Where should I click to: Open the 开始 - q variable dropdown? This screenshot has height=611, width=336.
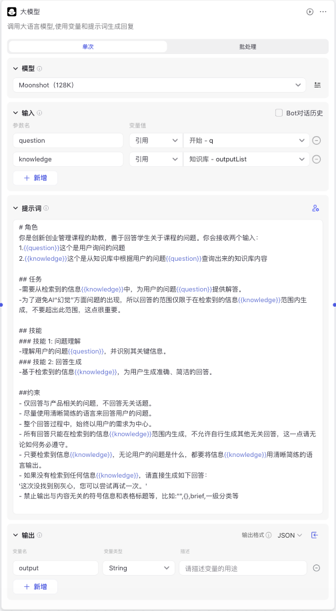[246, 140]
